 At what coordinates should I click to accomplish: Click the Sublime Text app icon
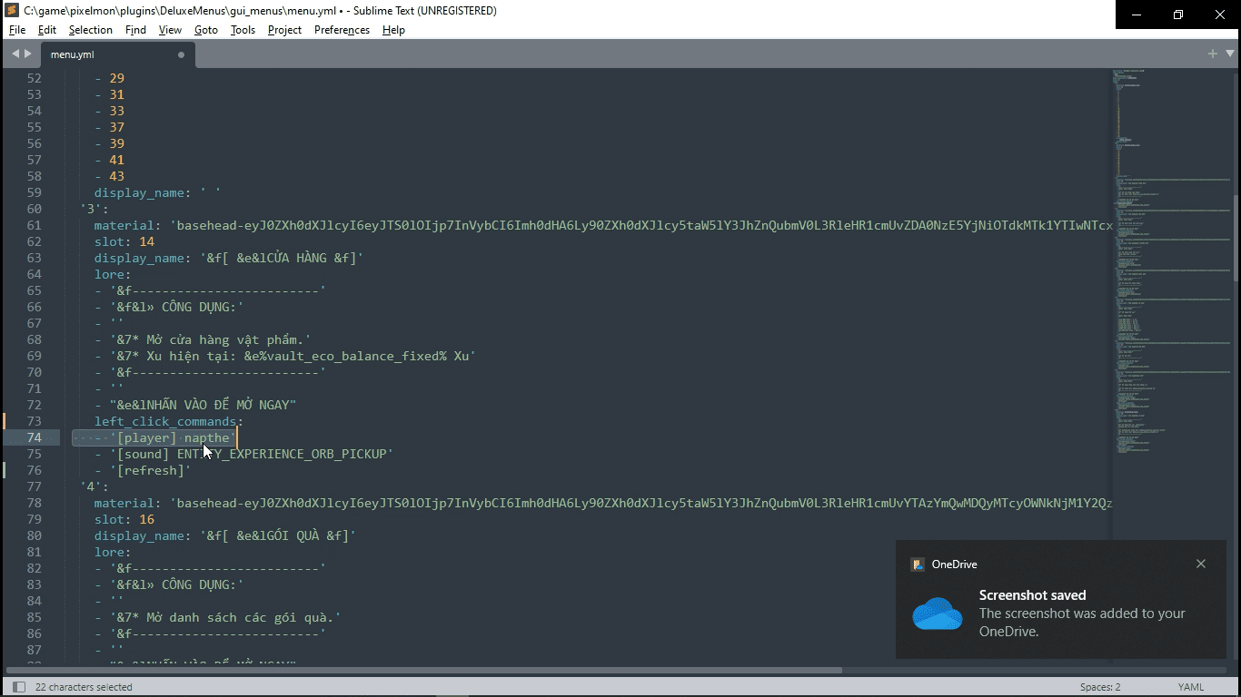click(12, 11)
